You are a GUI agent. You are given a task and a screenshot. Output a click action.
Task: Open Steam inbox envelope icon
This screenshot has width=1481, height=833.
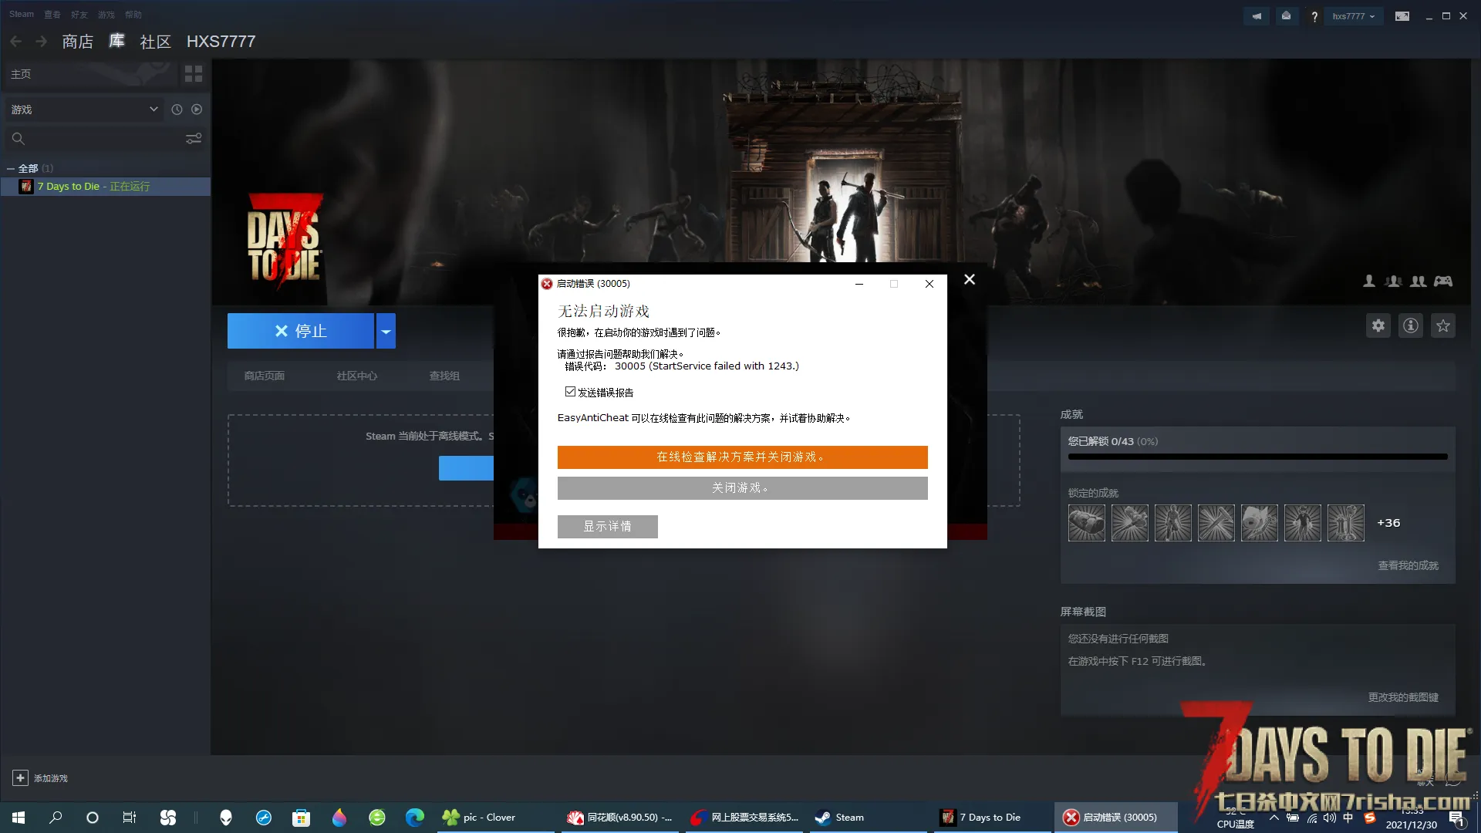tap(1286, 16)
